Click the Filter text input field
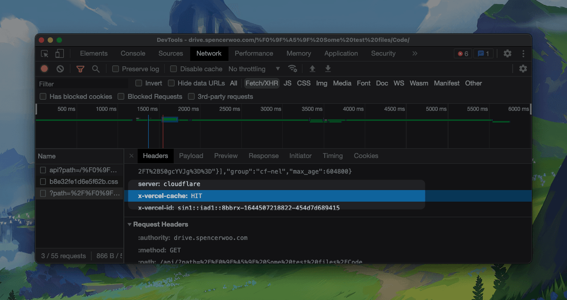The image size is (567, 300). [x=82, y=84]
